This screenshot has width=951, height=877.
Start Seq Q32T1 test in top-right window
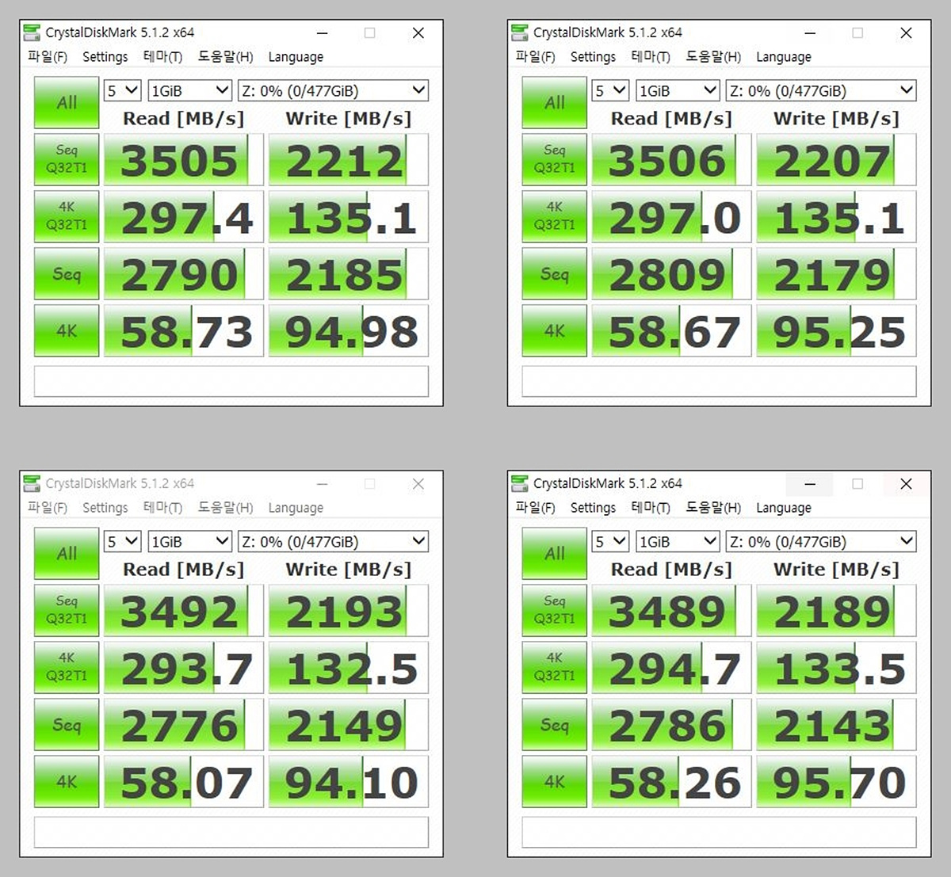[555, 159]
